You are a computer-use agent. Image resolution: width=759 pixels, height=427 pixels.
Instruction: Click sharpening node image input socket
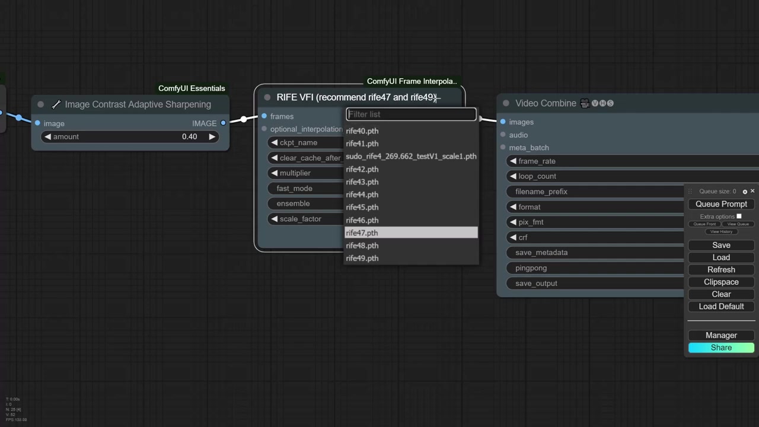click(37, 123)
